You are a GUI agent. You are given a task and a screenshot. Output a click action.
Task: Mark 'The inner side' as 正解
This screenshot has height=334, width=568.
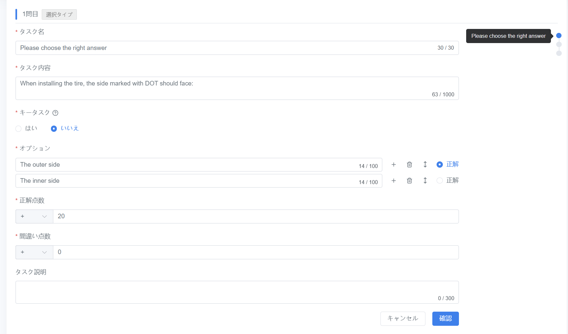point(440,180)
